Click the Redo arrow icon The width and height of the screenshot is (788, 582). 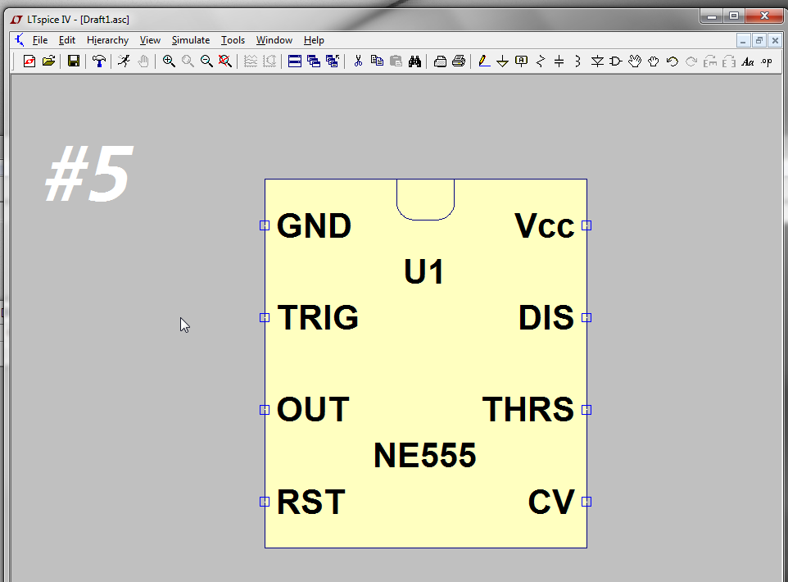pos(691,61)
